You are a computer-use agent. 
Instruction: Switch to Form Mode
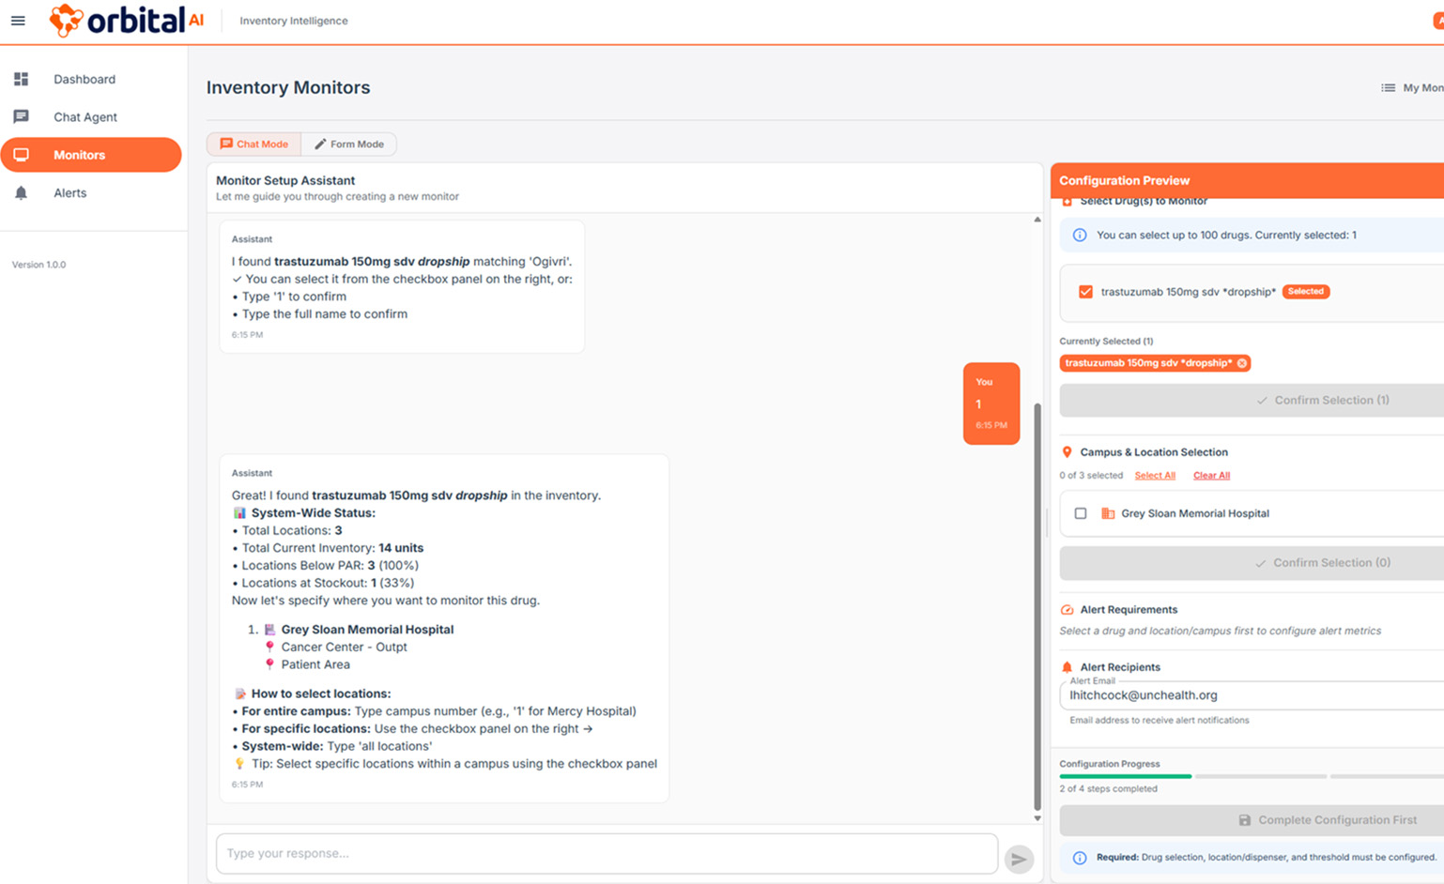349,145
